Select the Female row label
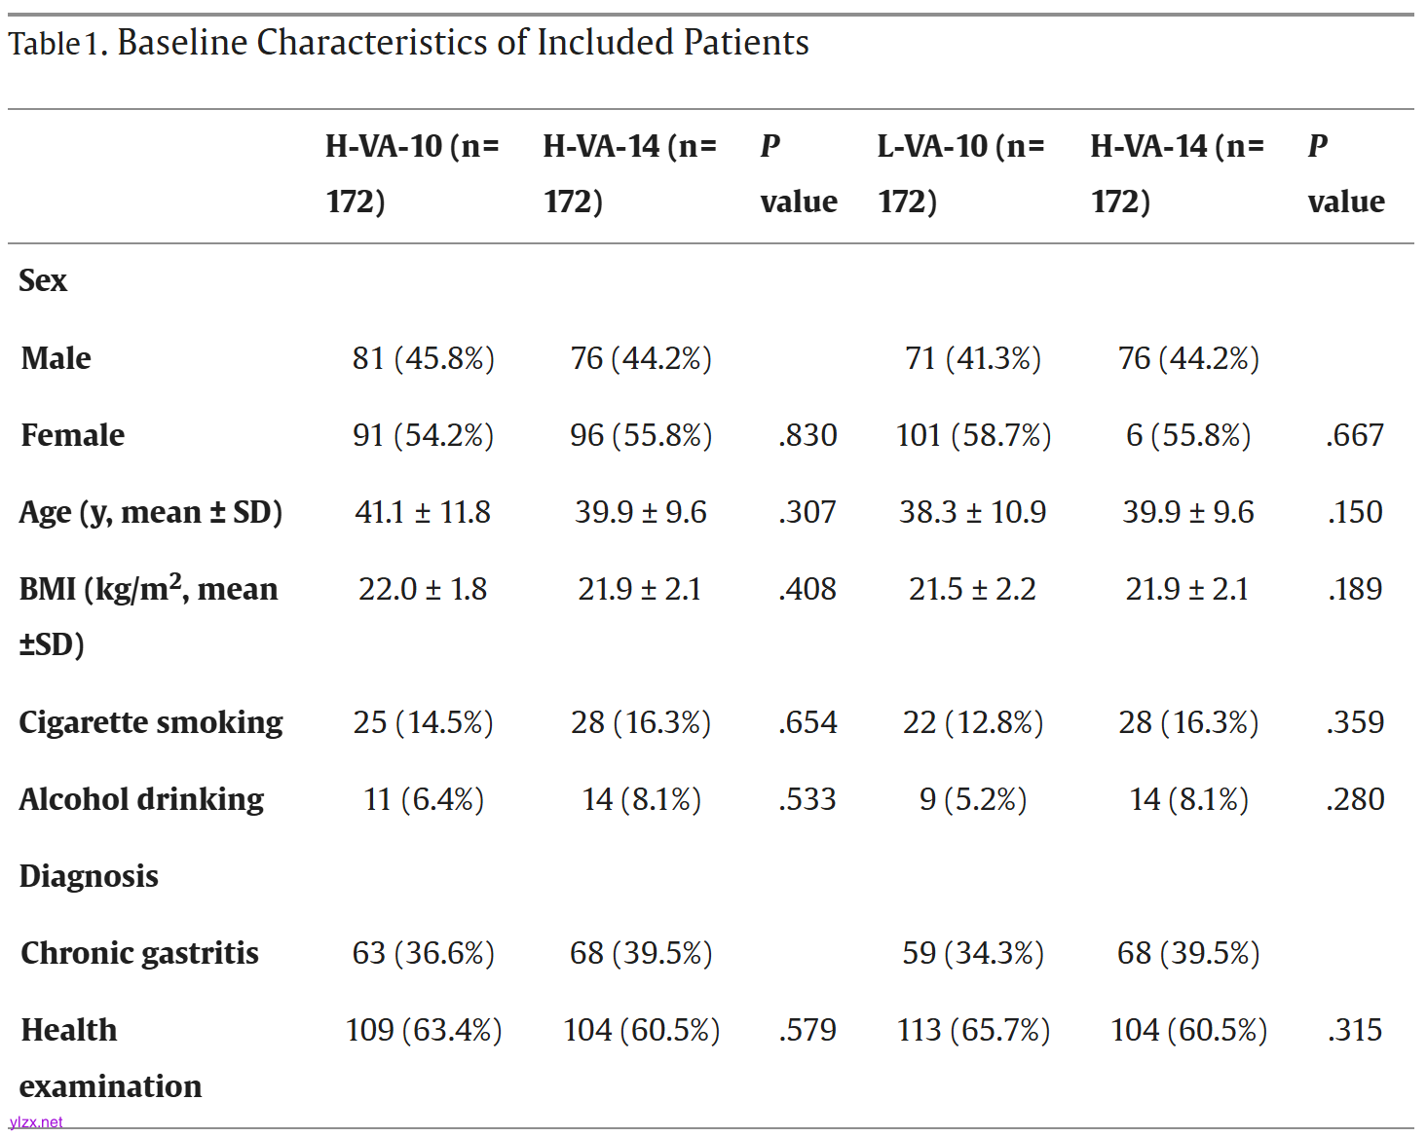The height and width of the screenshot is (1137, 1427). [x=73, y=435]
